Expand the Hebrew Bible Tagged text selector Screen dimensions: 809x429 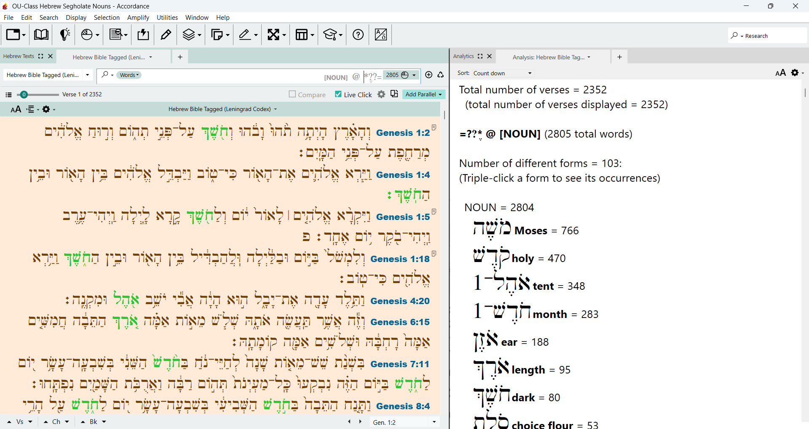coord(48,75)
